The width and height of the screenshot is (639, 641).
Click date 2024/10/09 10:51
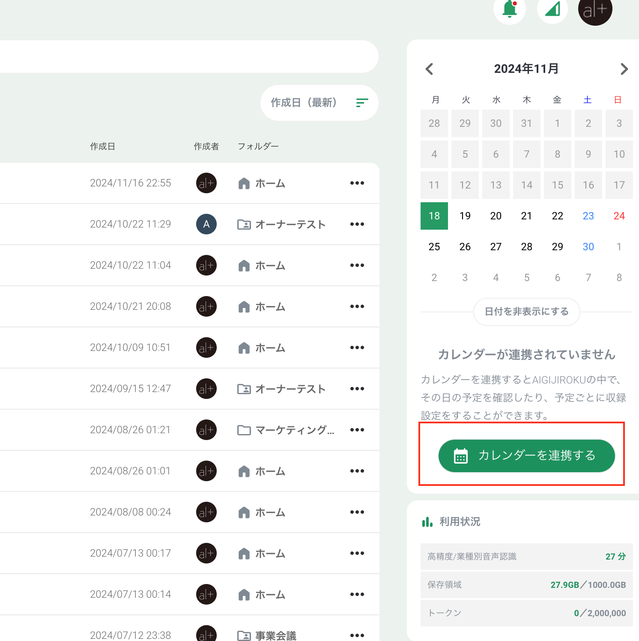[x=130, y=347]
